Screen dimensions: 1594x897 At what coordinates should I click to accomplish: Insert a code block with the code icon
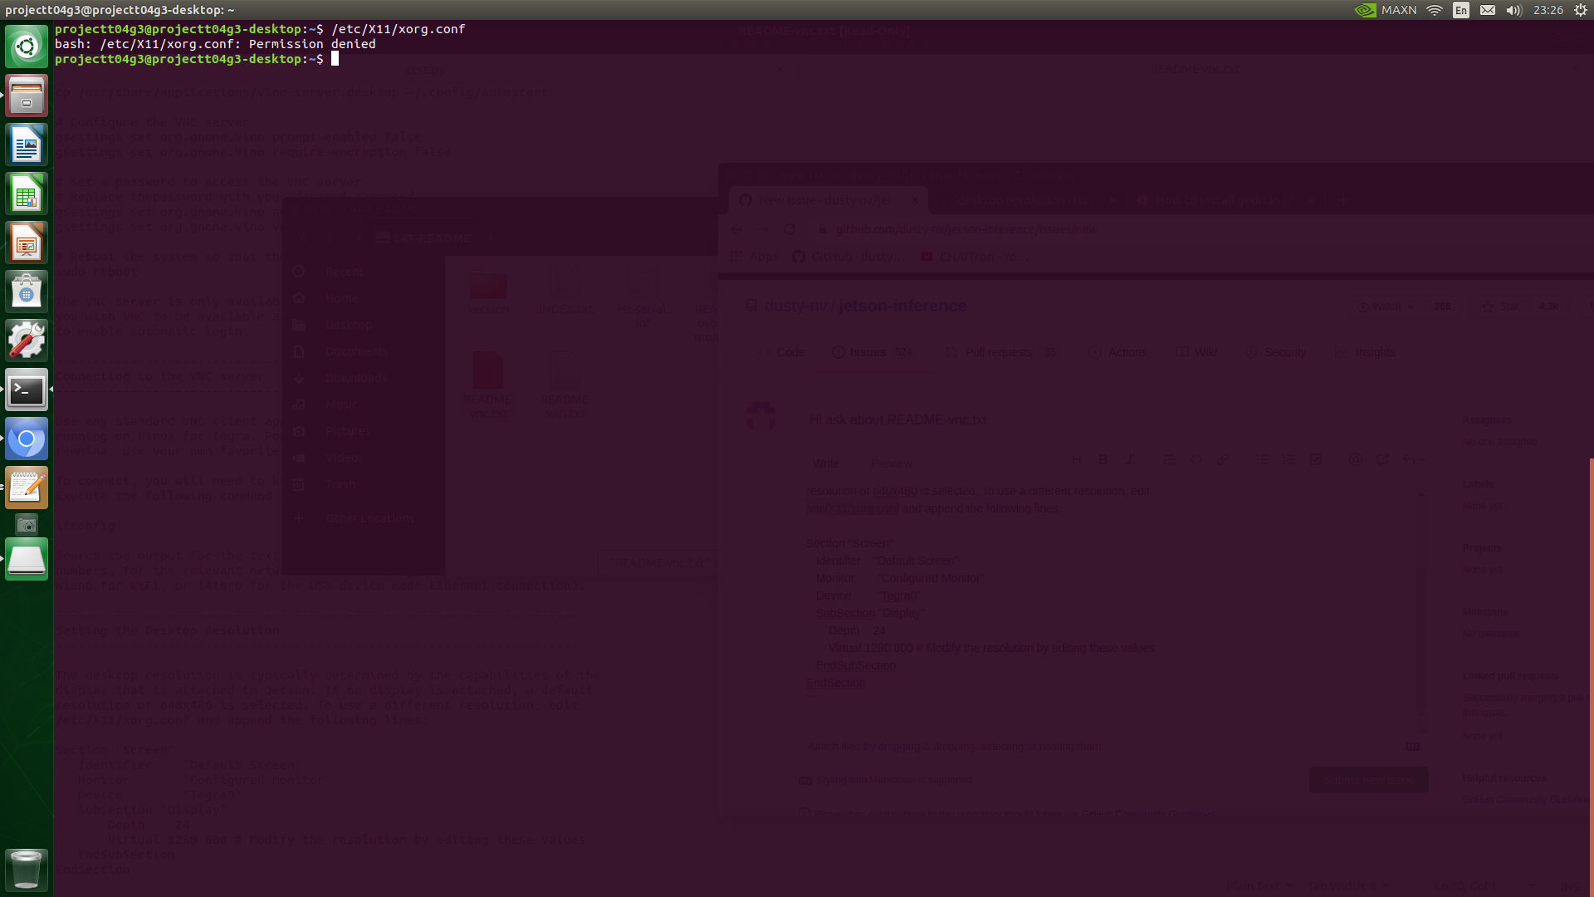click(1196, 459)
